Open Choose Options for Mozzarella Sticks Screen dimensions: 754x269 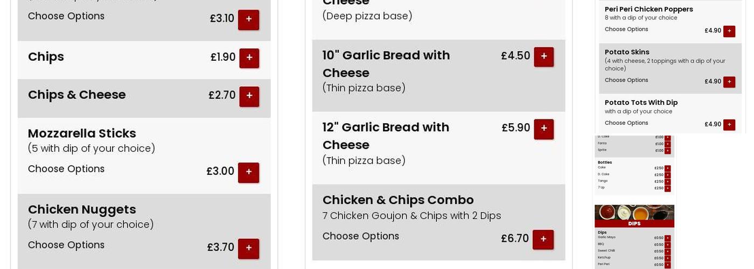click(x=66, y=169)
